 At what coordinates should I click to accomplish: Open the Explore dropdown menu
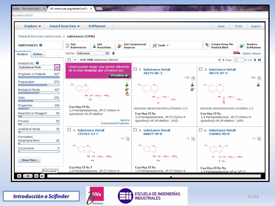tap(32, 26)
